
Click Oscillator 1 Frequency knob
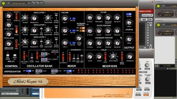34,18
